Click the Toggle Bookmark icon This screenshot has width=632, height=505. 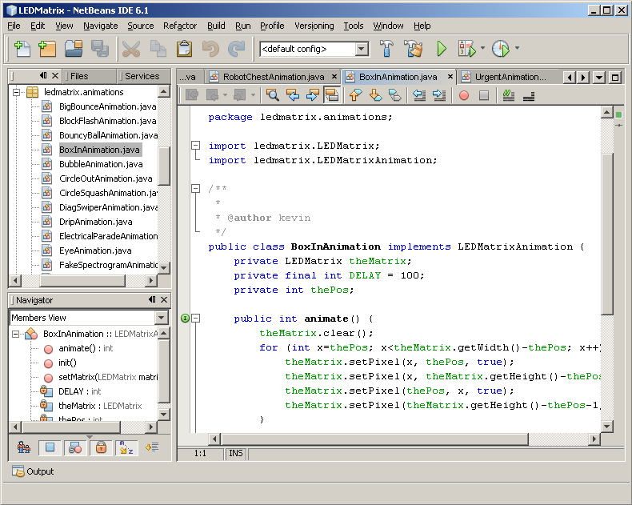395,95
